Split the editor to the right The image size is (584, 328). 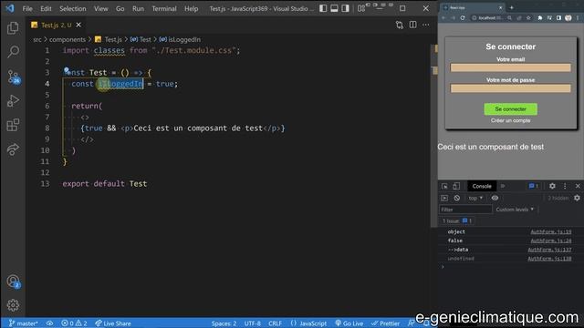412,25
